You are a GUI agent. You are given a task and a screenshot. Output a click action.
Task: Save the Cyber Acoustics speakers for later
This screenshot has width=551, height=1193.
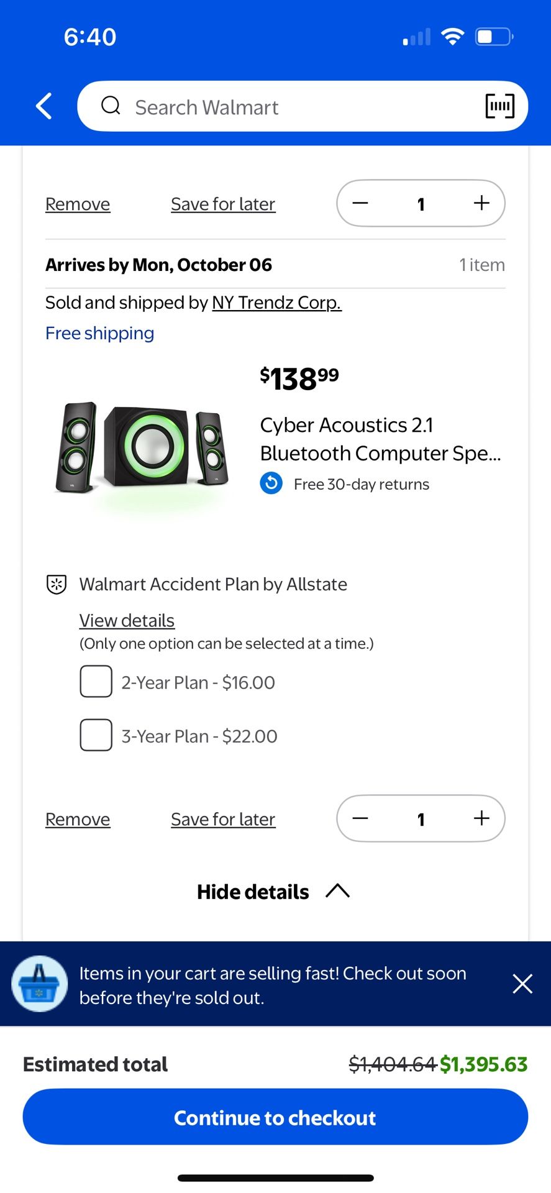pyautogui.click(x=223, y=819)
